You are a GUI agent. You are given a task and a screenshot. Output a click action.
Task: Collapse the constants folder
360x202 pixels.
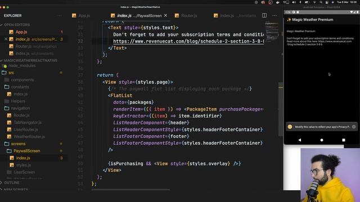(x=17, y=87)
